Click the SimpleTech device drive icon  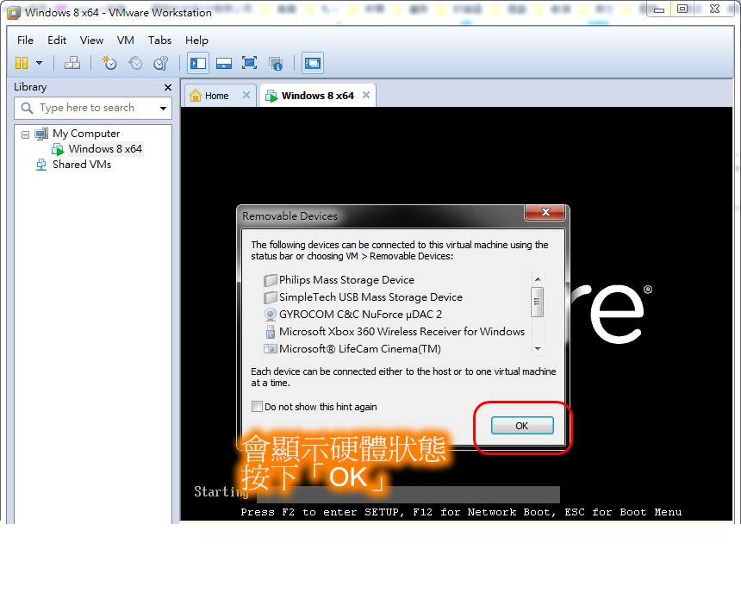(270, 297)
